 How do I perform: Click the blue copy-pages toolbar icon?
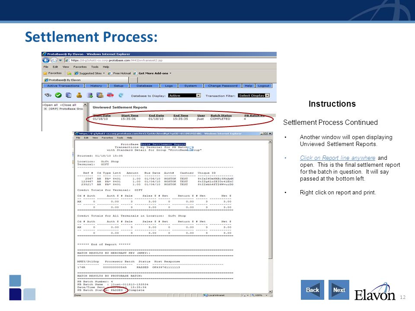pyautogui.click(x=69, y=95)
